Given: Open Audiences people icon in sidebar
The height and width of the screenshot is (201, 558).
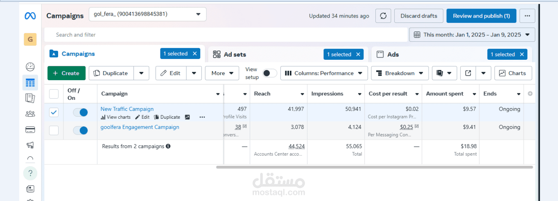Looking at the screenshot, I should coord(30,114).
